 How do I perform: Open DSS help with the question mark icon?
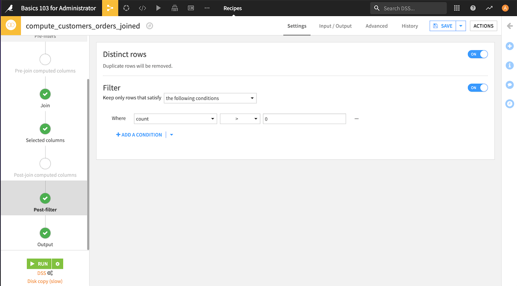tap(473, 8)
